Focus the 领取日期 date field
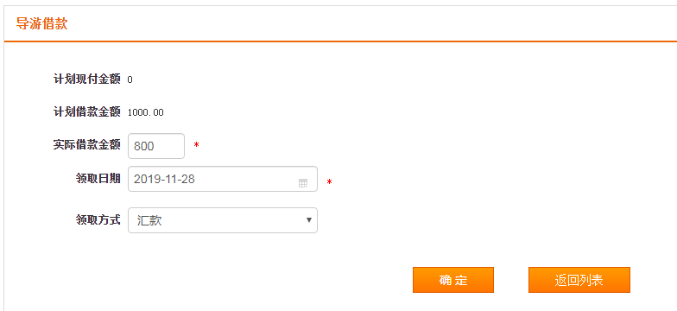Viewport: 677px width, 311px height. coord(223,179)
